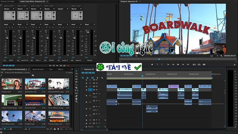Viewport: 238px width, 134px height.
Task: Select the Hand tool in the tools panel
Action: point(76,99)
